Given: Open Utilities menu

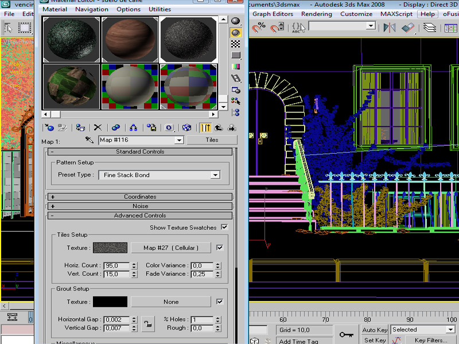Looking at the screenshot, I should point(160,9).
